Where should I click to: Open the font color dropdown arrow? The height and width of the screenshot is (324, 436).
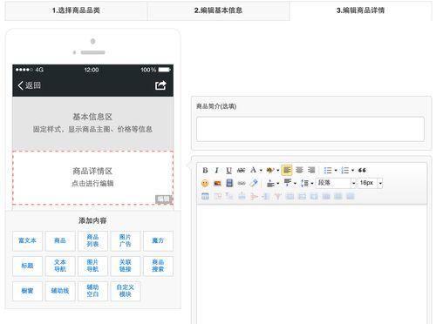(261, 171)
